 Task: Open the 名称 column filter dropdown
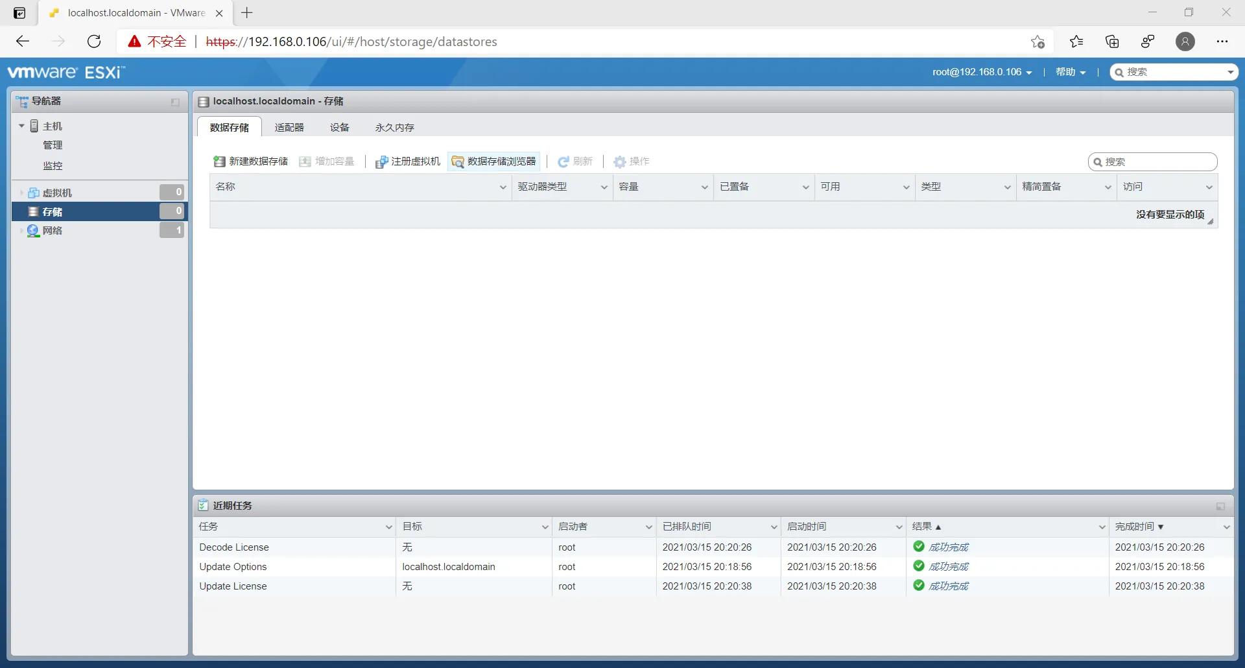(503, 187)
